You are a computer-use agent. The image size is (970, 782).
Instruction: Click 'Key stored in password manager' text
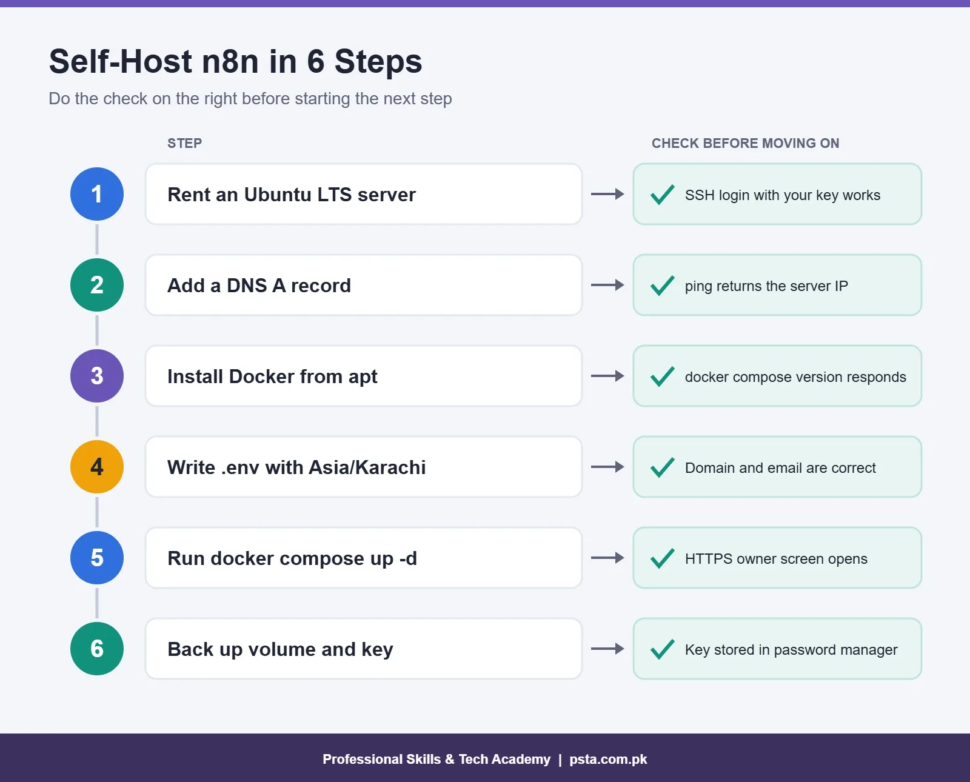point(791,650)
